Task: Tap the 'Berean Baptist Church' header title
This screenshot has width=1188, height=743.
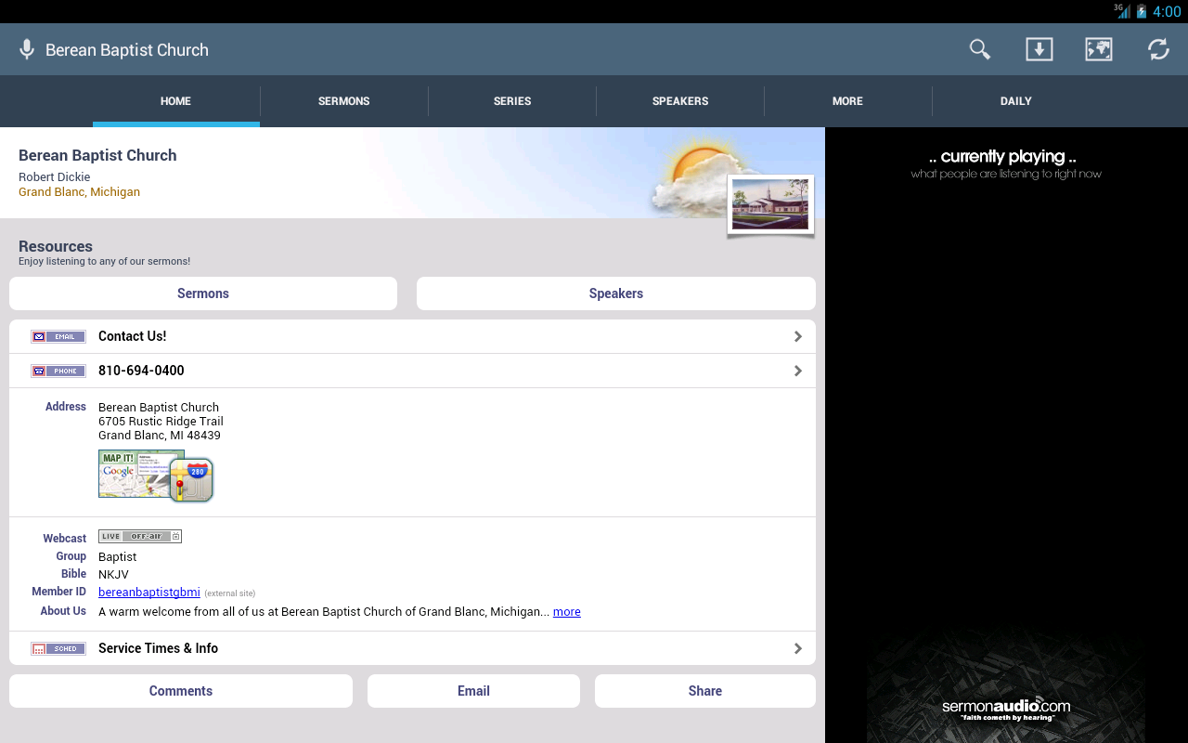Action: click(x=97, y=155)
